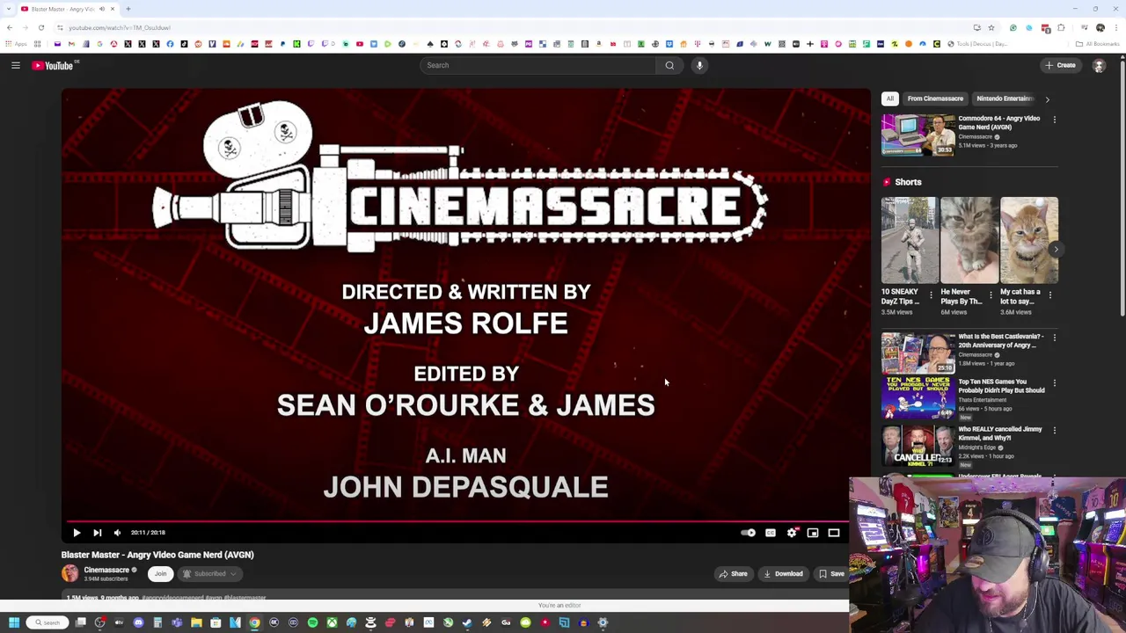1126x633 pixels.
Task: Focus the YouTube search field
Action: (x=538, y=65)
